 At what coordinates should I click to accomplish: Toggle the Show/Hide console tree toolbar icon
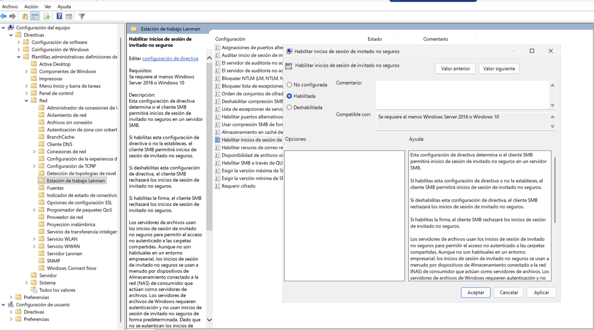tap(35, 16)
